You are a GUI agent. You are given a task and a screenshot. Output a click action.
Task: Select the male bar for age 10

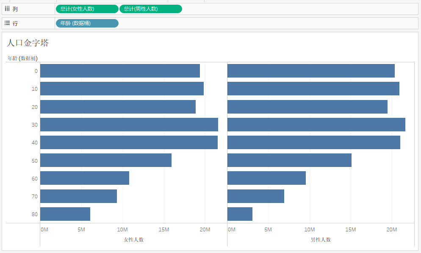coord(313,89)
